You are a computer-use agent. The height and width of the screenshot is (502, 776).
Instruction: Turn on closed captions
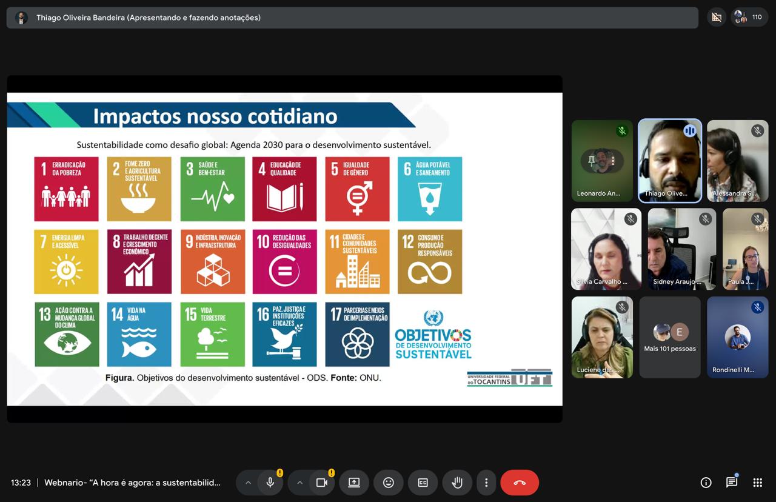pos(423,482)
